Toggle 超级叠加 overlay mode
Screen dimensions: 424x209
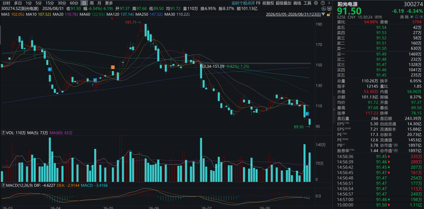pyautogui.click(x=284, y=3)
